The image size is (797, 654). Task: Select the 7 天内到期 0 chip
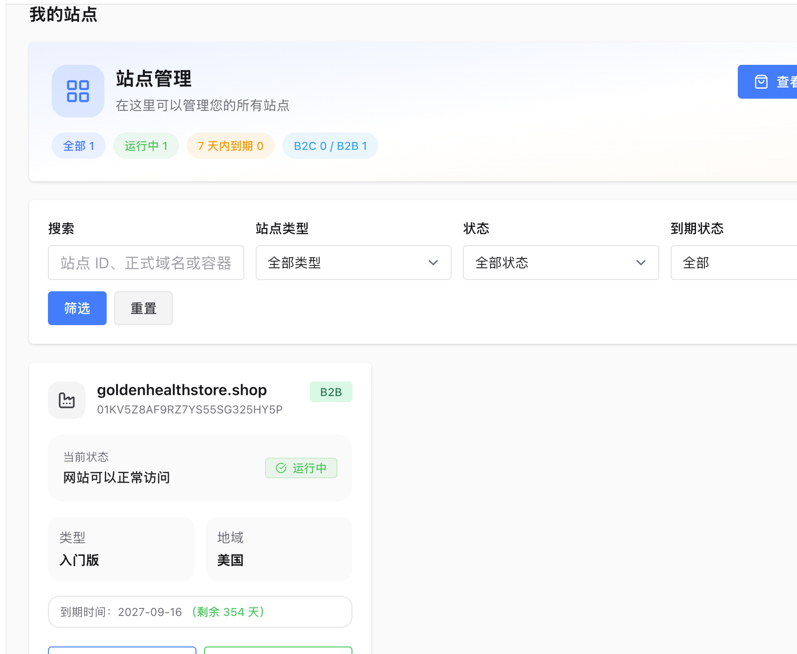[x=231, y=146]
